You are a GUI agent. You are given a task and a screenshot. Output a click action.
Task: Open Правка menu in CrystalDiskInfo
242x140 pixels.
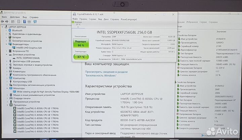[83, 19]
